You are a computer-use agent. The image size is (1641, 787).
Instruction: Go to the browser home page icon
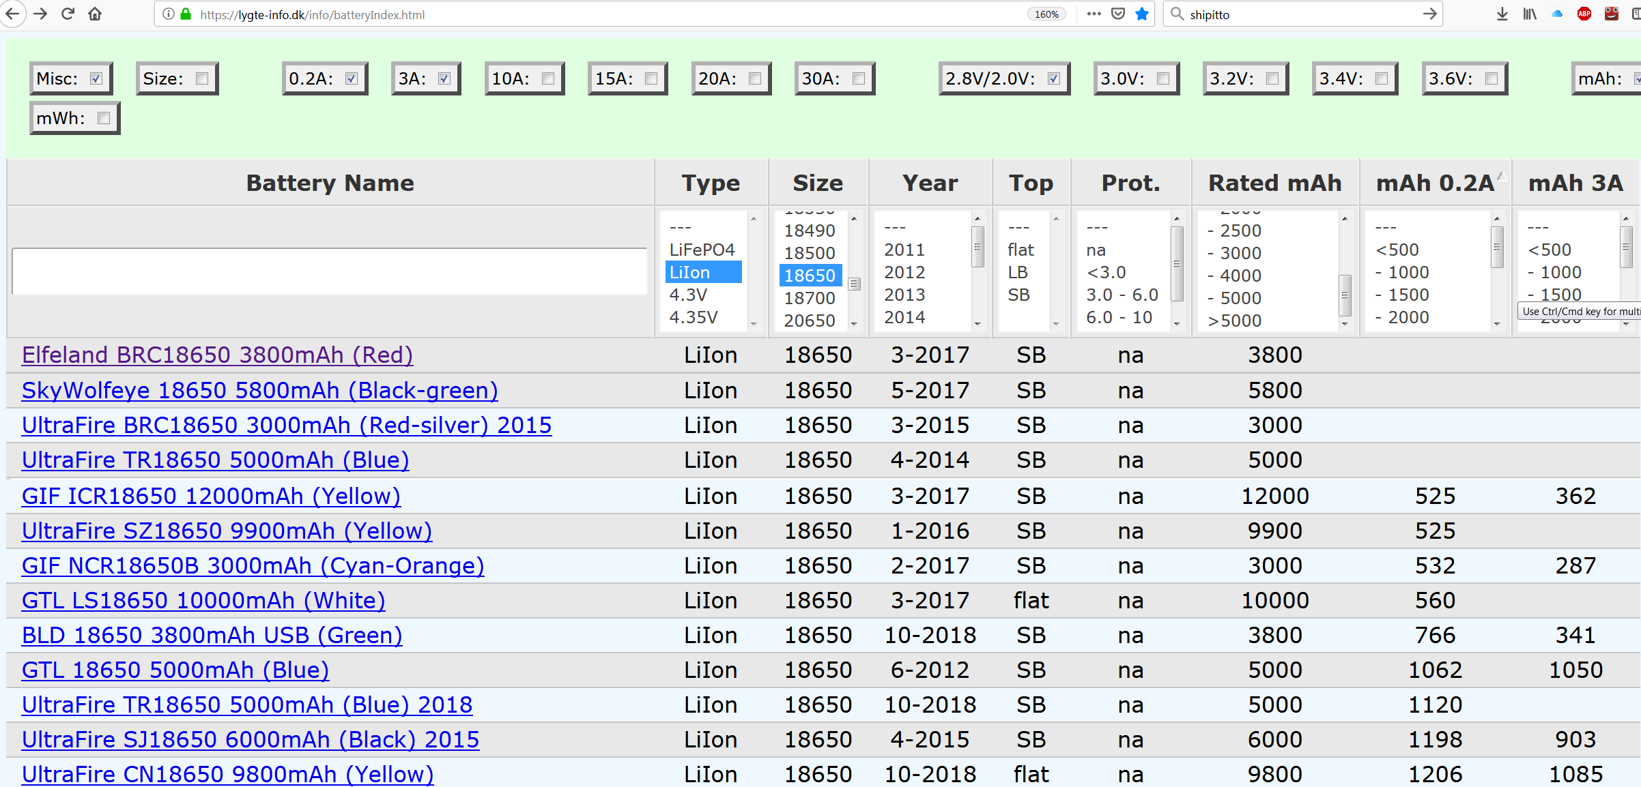95,14
